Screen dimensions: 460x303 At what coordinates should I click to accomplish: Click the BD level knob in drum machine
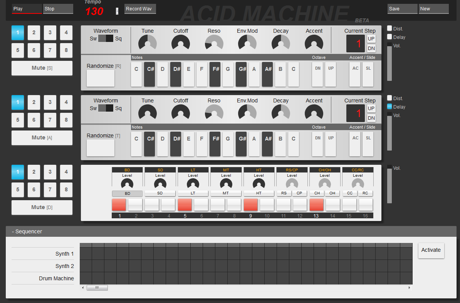coord(127,184)
